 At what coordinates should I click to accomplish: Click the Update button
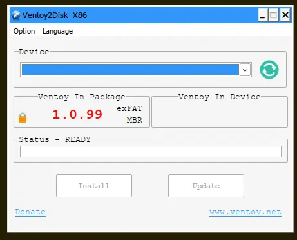[x=206, y=186]
